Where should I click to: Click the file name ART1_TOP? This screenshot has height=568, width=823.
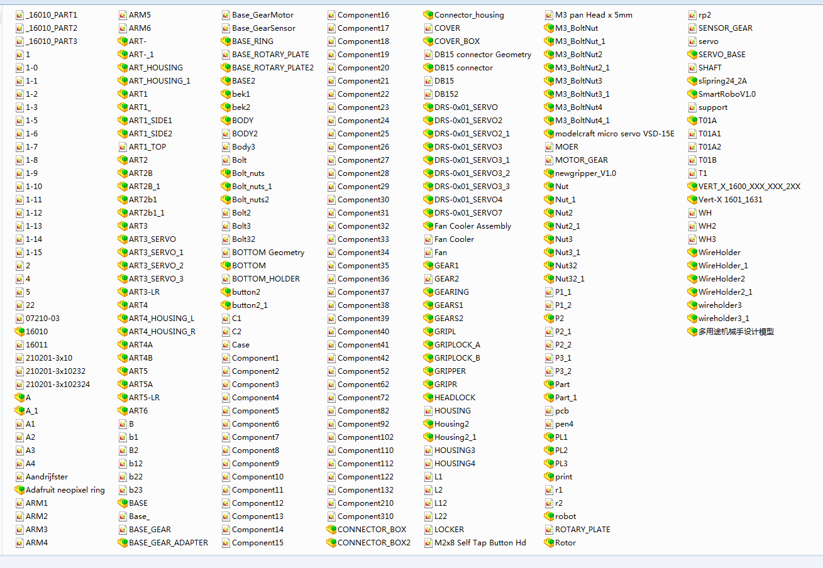click(x=148, y=147)
